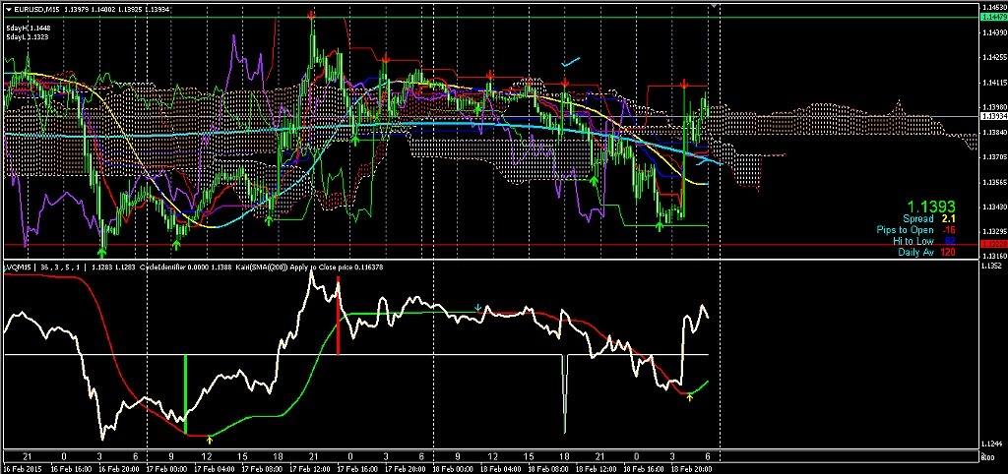This screenshot has width=1008, height=474.
Task: Click the current price tag 1.13934
Action: point(993,116)
